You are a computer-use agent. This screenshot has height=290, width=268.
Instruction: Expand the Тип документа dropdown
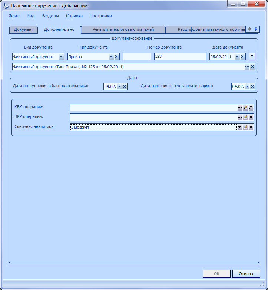[x=111, y=57]
